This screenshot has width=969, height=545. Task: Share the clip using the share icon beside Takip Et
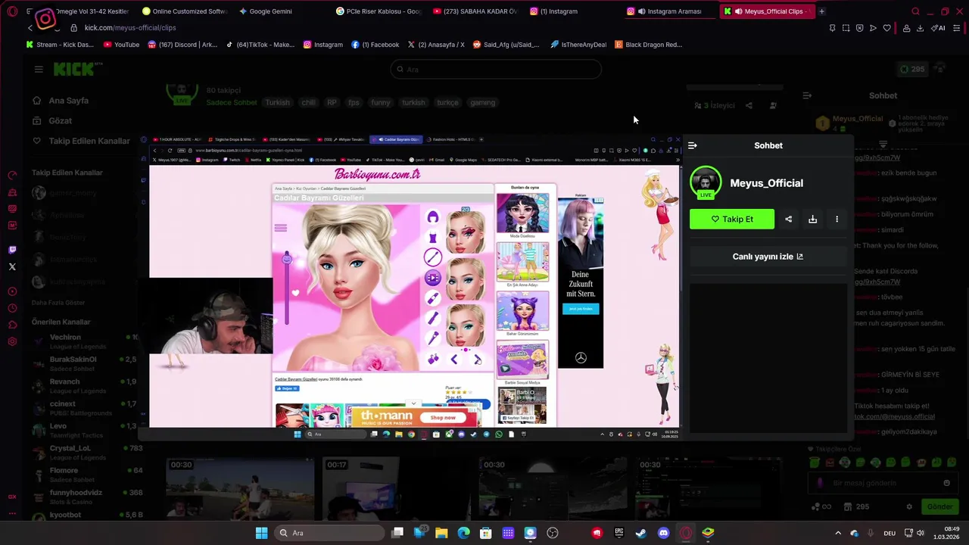788,220
